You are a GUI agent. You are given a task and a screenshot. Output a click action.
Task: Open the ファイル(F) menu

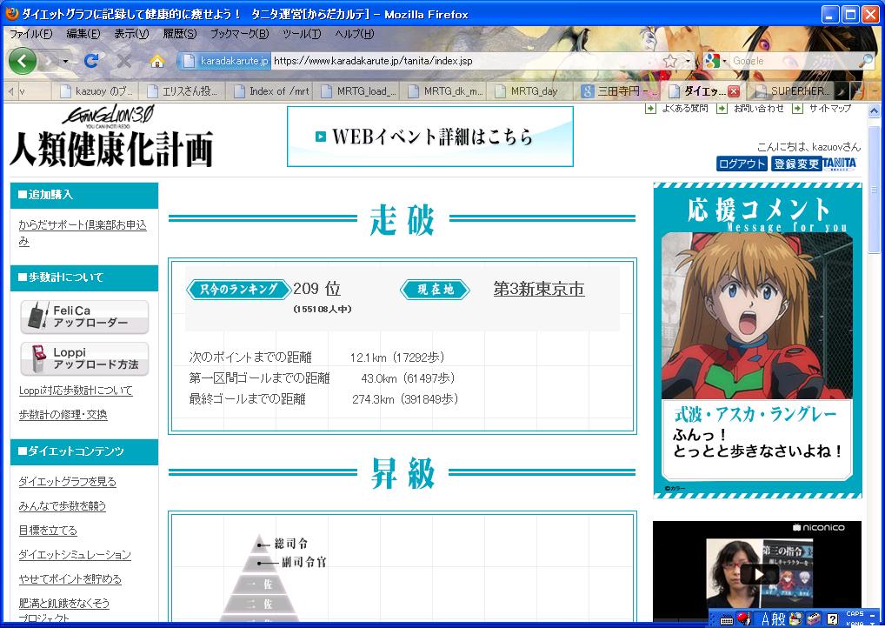pos(30,34)
